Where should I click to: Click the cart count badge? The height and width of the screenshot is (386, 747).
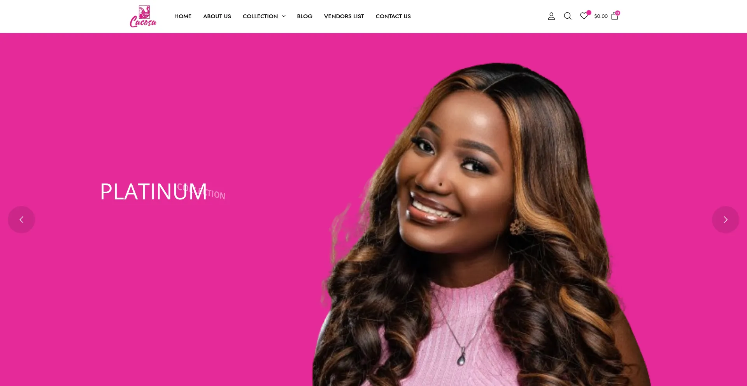pyautogui.click(x=617, y=13)
